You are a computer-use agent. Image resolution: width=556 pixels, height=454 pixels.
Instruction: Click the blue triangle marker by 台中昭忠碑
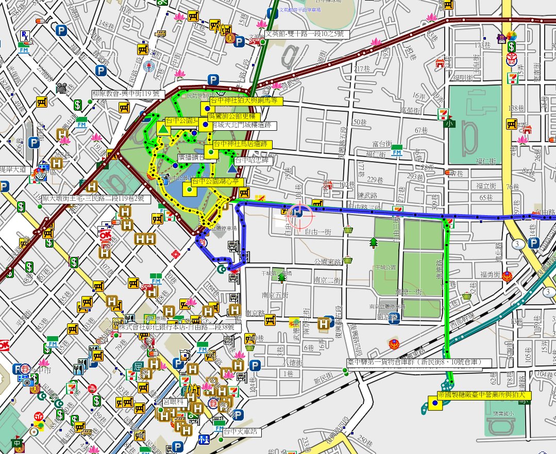[x=232, y=168]
